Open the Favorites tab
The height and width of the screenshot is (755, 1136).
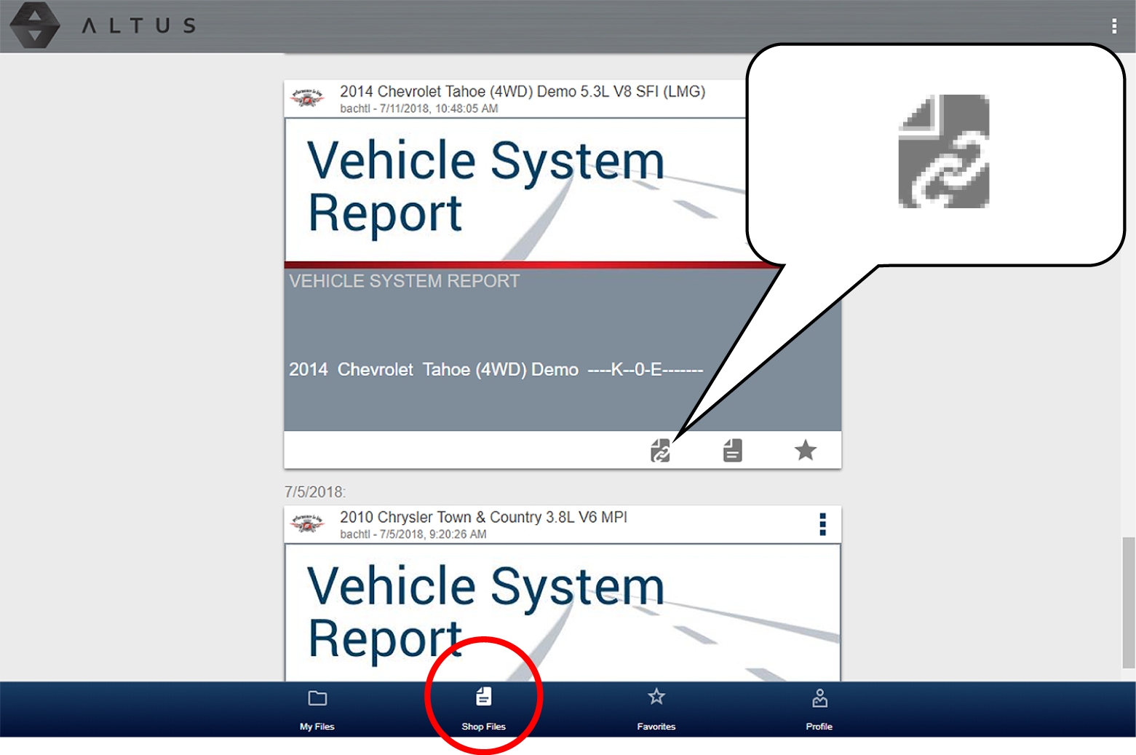(x=656, y=708)
